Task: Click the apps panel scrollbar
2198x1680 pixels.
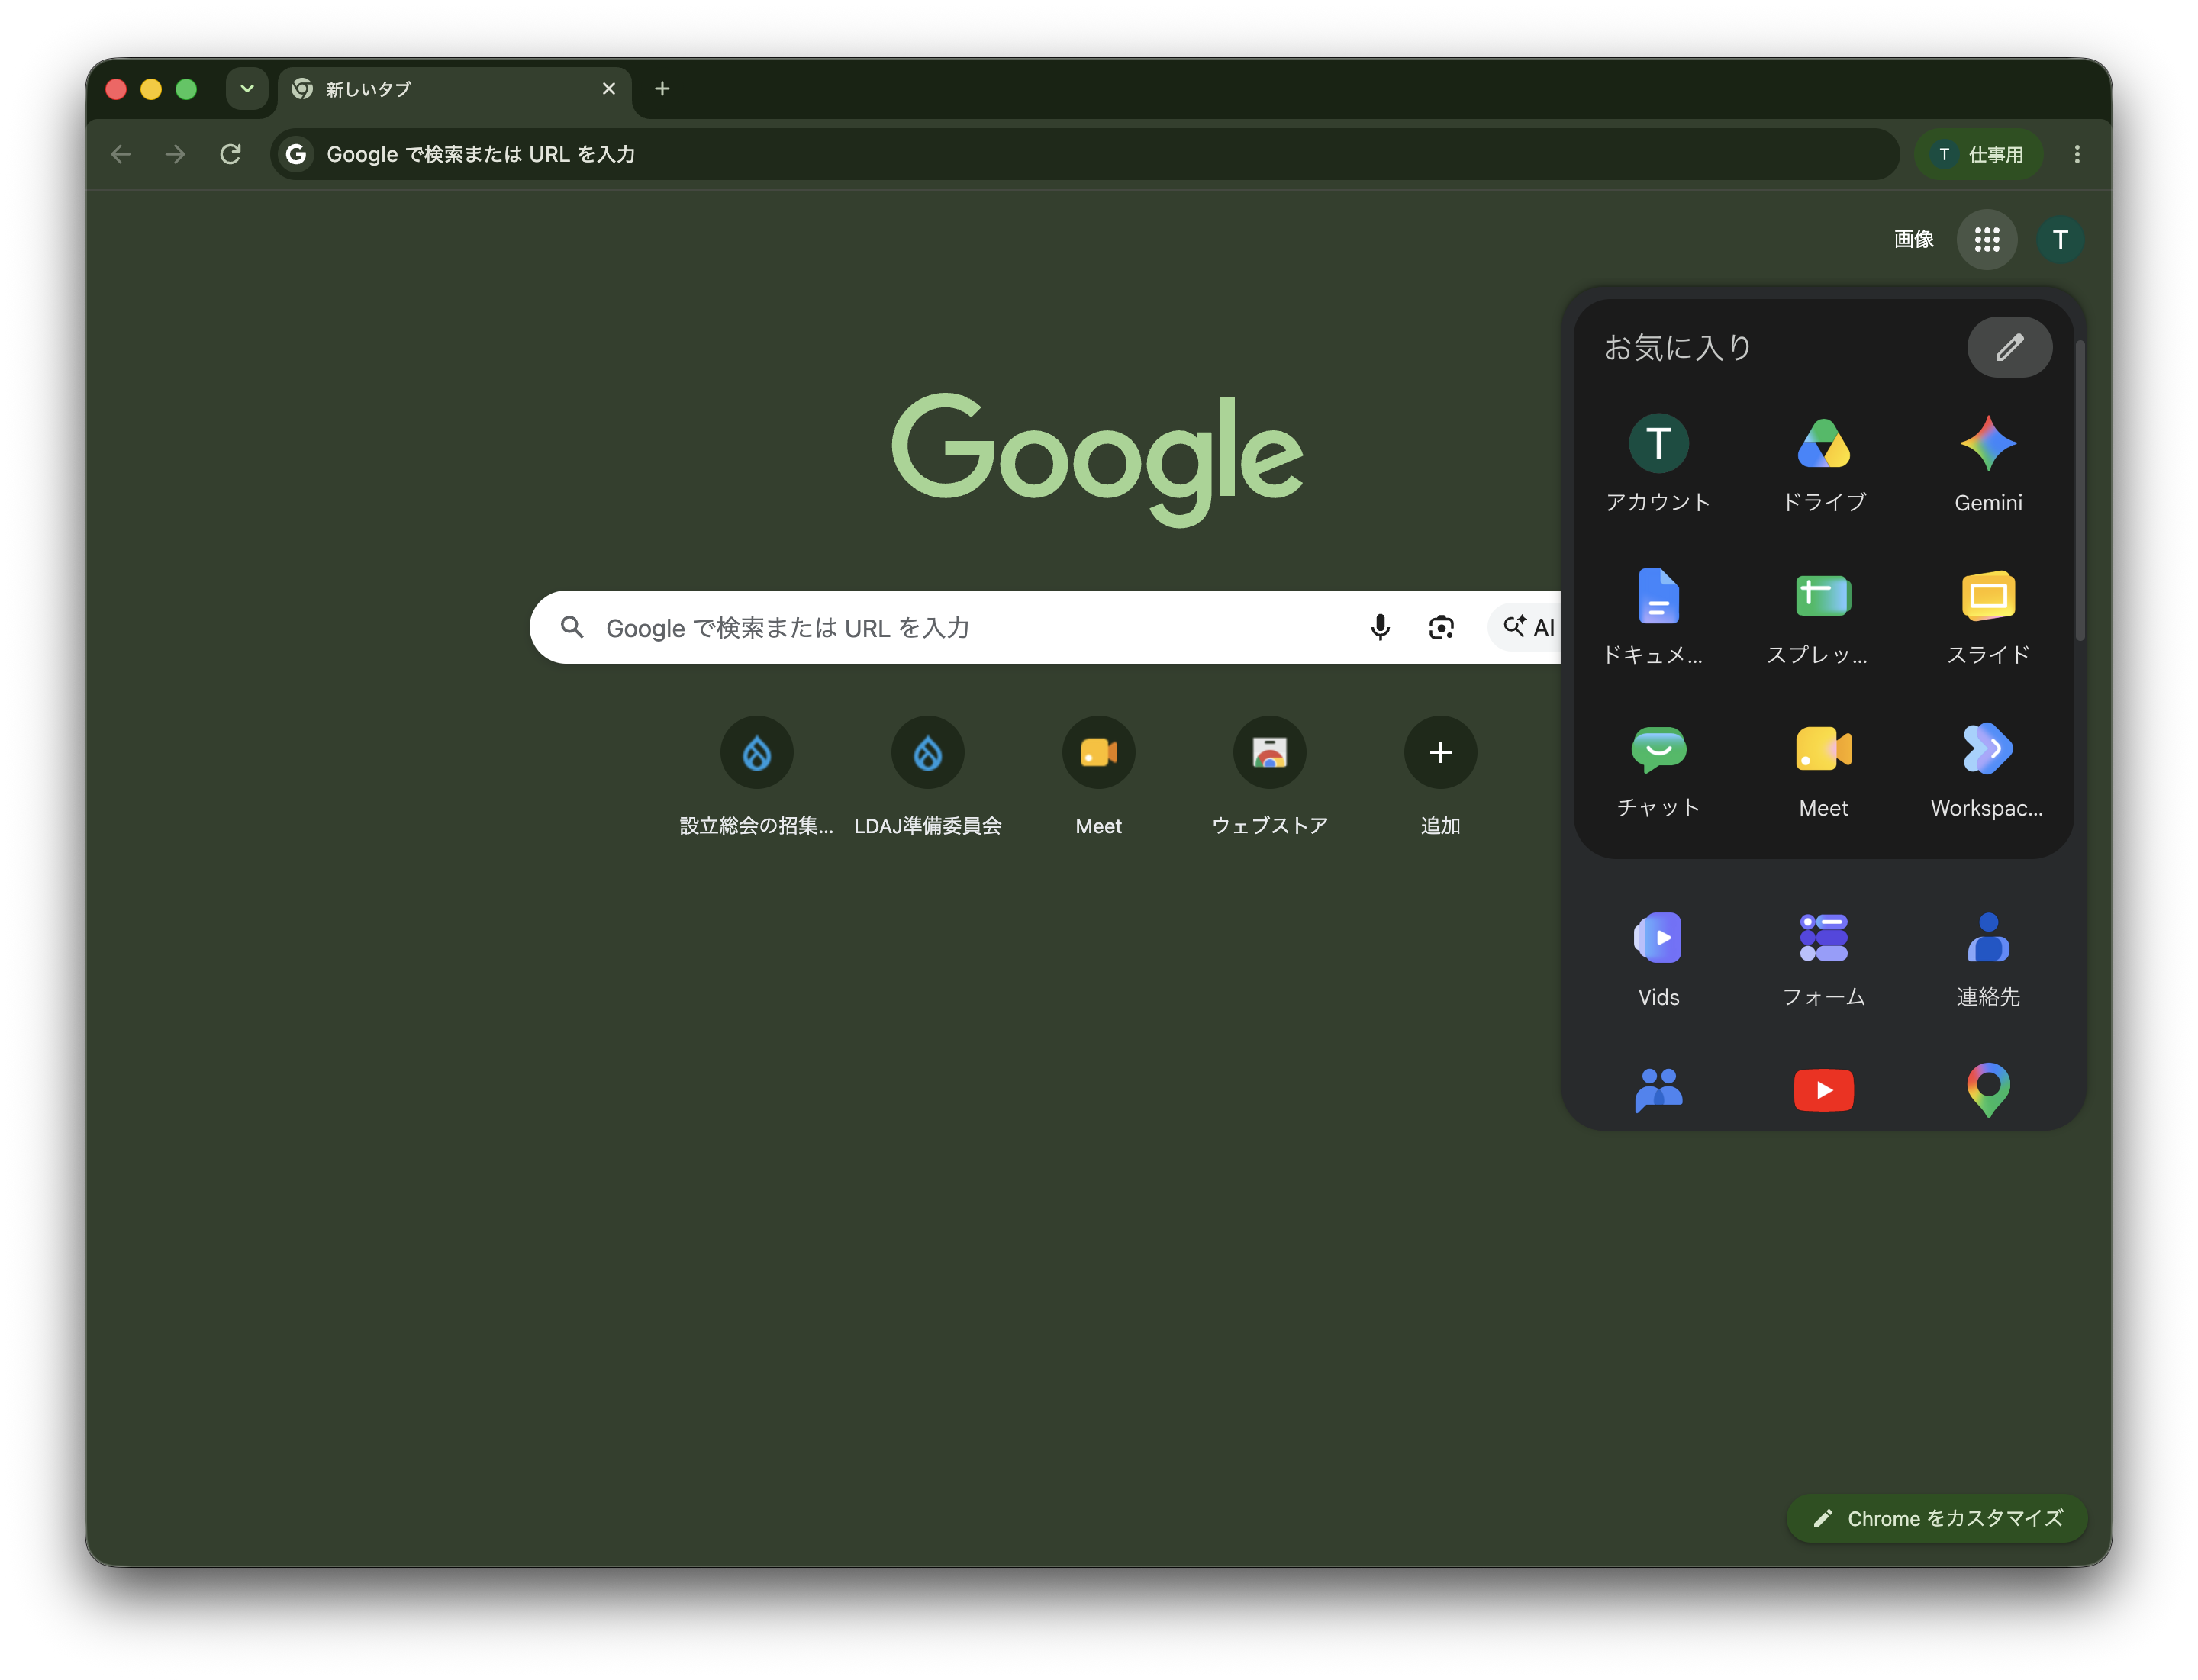Action: [x=2079, y=490]
